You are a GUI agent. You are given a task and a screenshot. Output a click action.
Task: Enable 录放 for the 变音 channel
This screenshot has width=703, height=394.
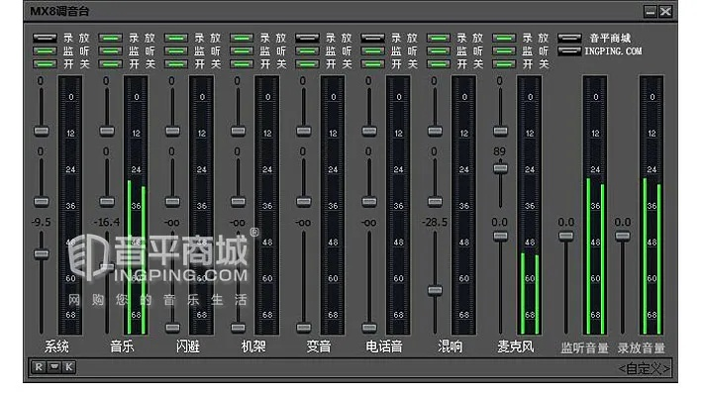pyautogui.click(x=307, y=38)
